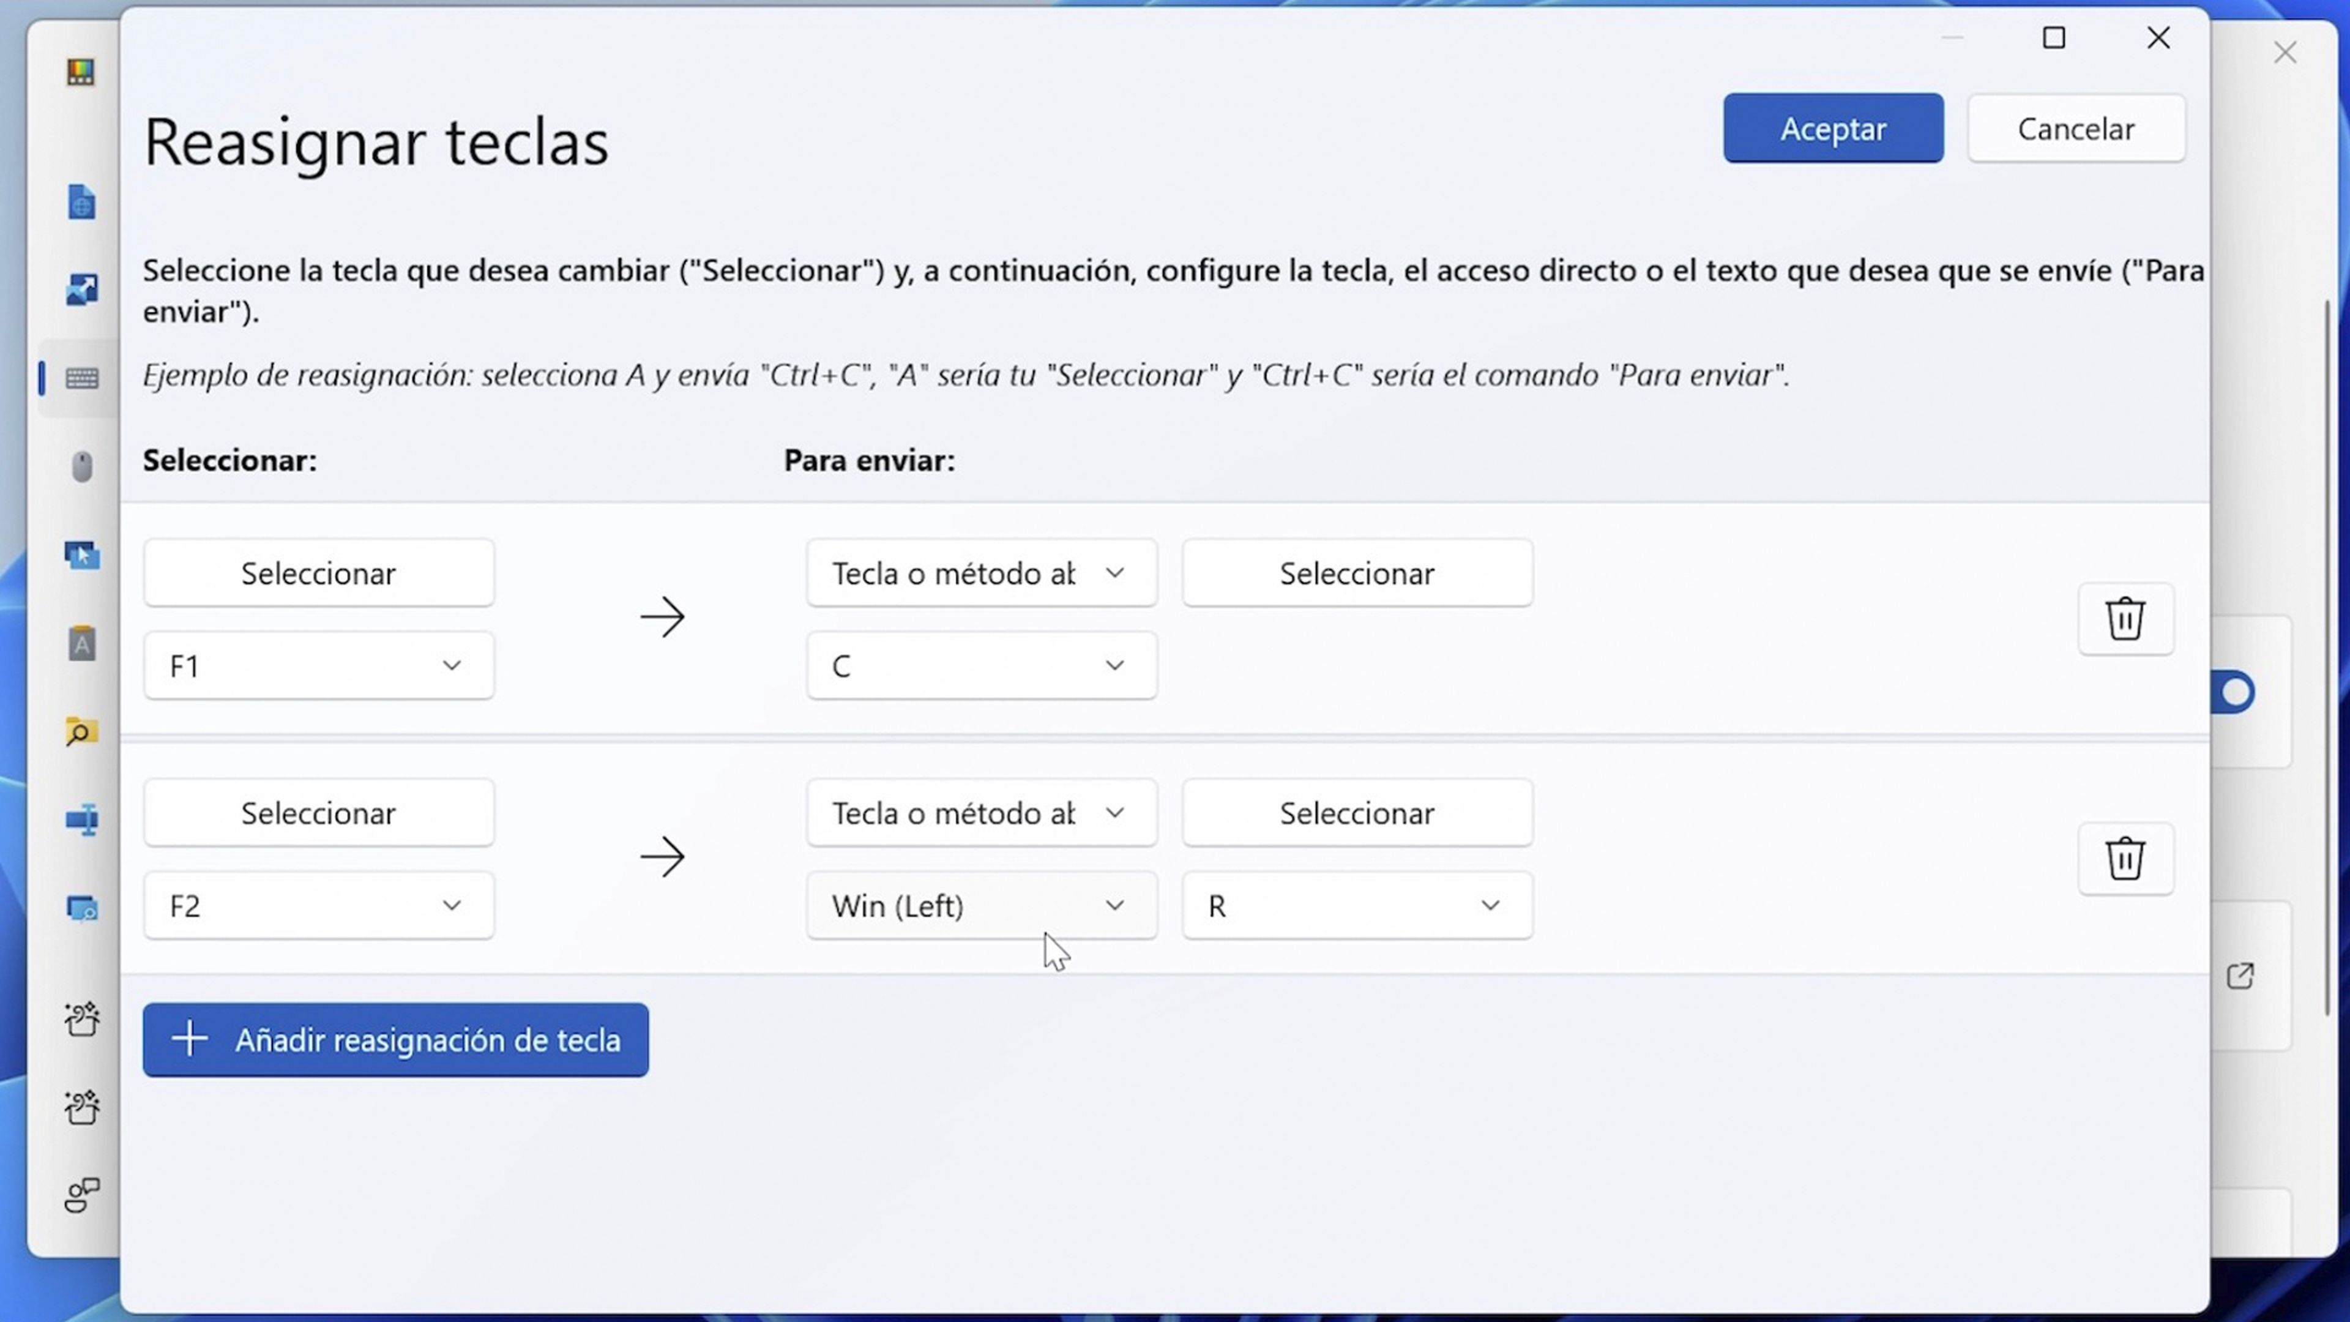
Task: Click the settings window vertical scrollbar
Action: tap(2328, 659)
